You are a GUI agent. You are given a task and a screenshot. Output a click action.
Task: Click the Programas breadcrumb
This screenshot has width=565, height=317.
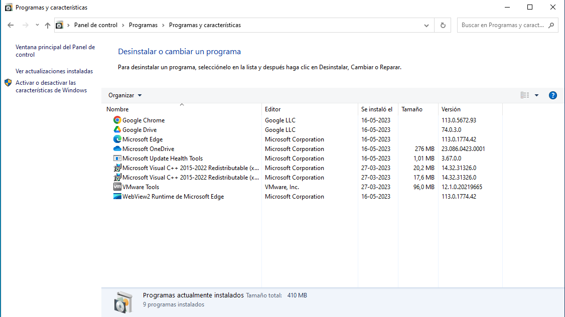click(x=143, y=25)
